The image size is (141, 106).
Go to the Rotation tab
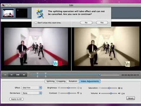73,81
